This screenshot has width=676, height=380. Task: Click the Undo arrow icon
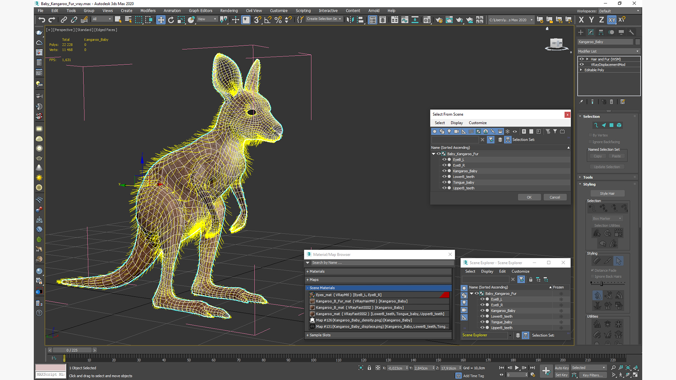coord(42,20)
